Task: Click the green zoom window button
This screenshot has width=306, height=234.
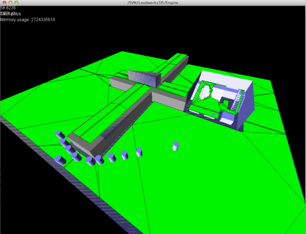Action: click(17, 3)
